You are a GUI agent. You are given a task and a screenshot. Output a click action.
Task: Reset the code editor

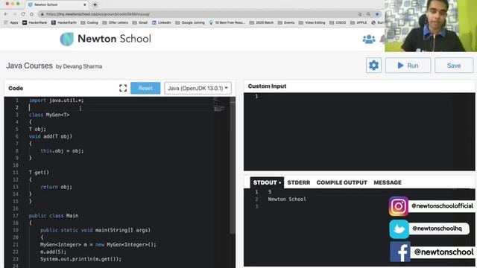145,88
